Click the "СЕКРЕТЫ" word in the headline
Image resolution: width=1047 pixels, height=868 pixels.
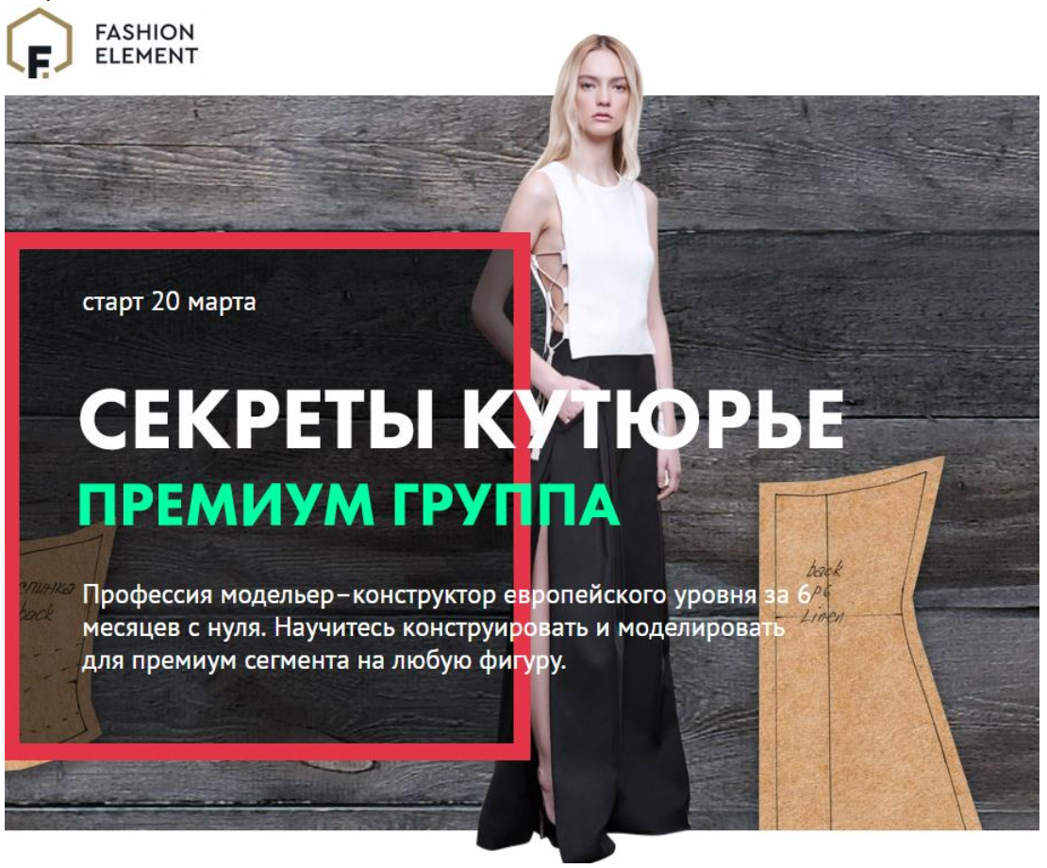258,420
